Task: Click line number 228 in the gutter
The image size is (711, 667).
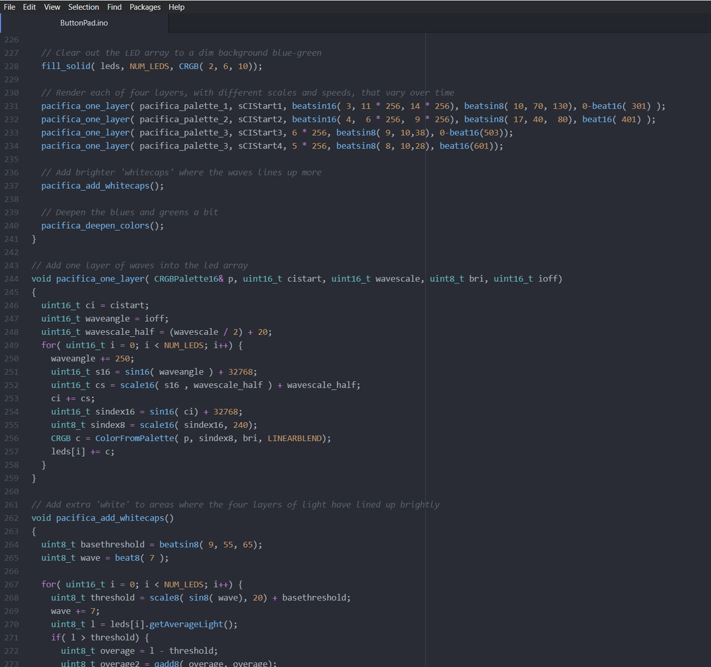Action: (11, 66)
